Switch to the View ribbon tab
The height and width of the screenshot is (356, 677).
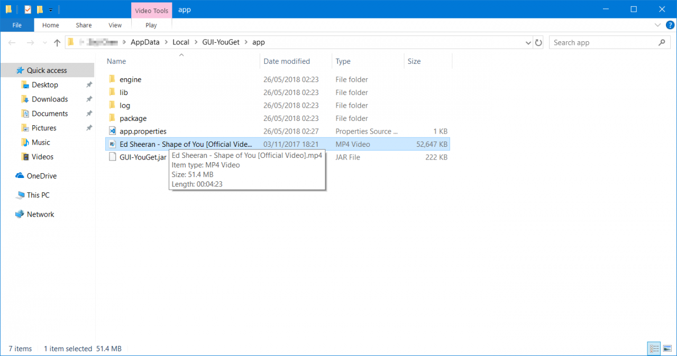click(115, 25)
